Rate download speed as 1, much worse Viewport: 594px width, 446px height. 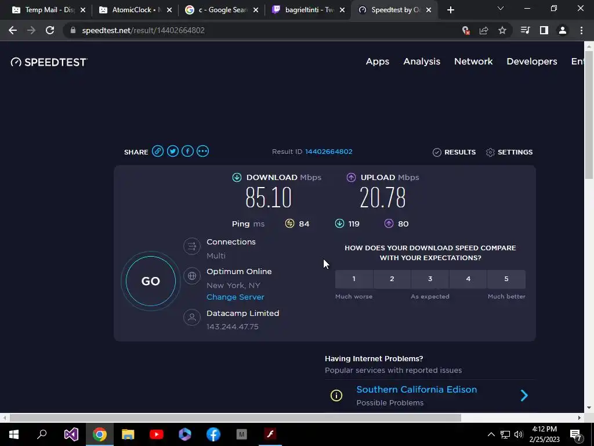pyautogui.click(x=354, y=279)
